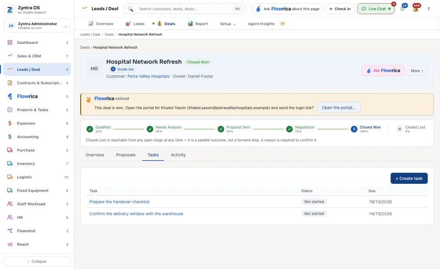Open the Dashboard sidebar icon
The height and width of the screenshot is (269, 440).
[x=10, y=43]
